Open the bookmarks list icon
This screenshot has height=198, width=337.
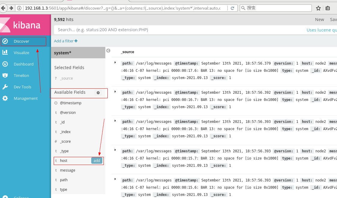click(327, 8)
